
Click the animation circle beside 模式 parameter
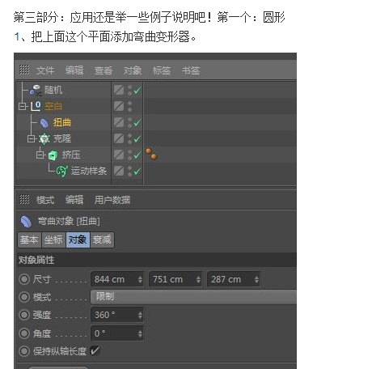[x=24, y=297]
